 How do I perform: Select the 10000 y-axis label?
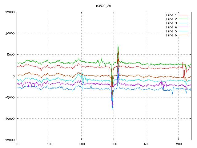tap(10, 33)
